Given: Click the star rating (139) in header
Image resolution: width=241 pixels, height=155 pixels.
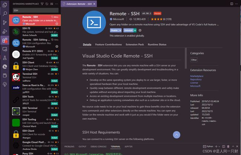Looking at the screenshot, I should [161, 19].
